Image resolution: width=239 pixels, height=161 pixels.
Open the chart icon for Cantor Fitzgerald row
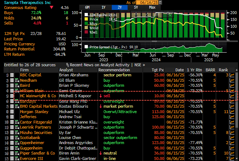pos(232,122)
